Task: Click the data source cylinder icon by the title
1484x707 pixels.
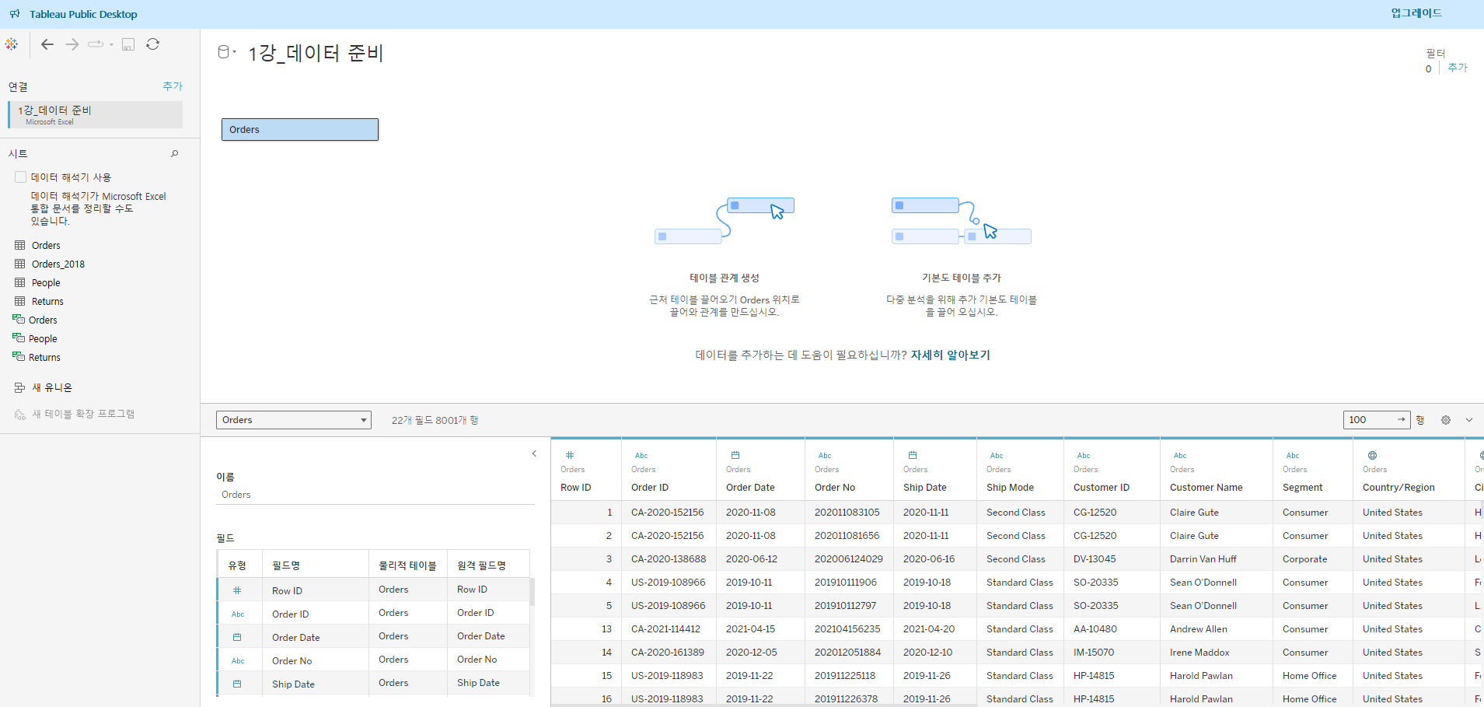Action: [224, 52]
